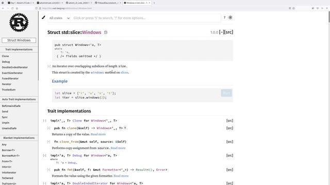Toggle reader view icon in address bar
This screenshot has width=330, height=185.
tap(290, 8)
